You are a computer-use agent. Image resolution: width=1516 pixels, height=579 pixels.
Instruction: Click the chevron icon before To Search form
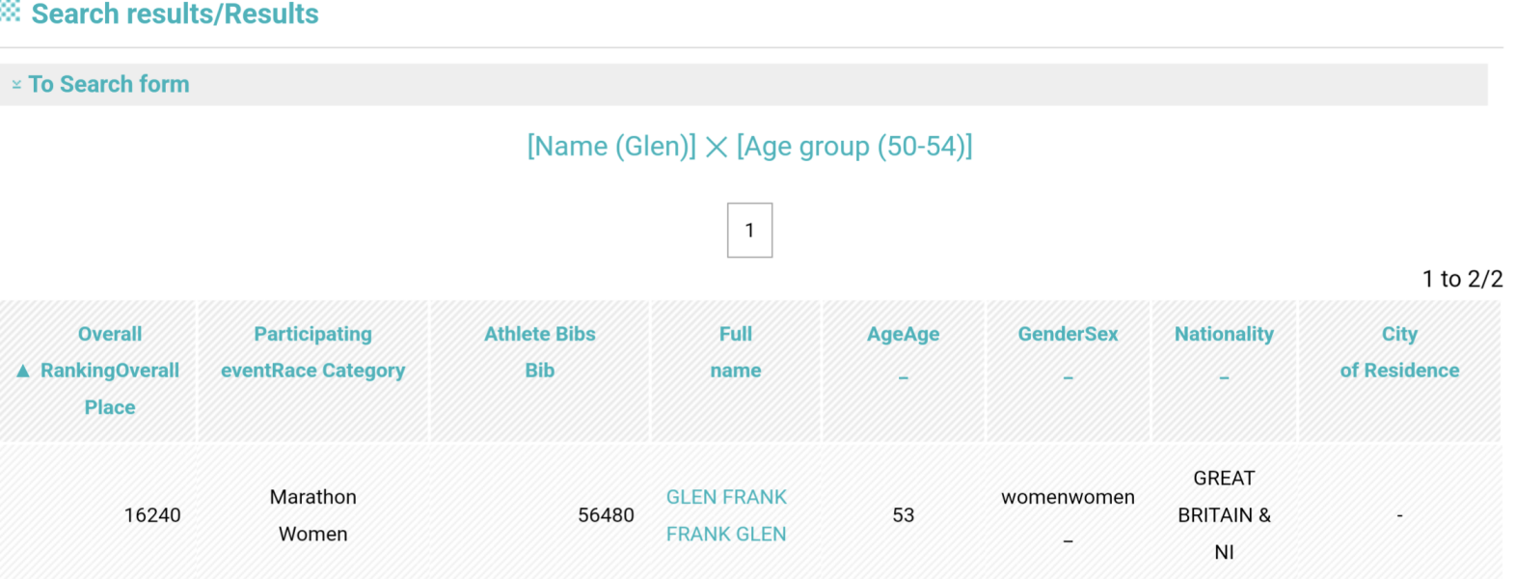[16, 85]
